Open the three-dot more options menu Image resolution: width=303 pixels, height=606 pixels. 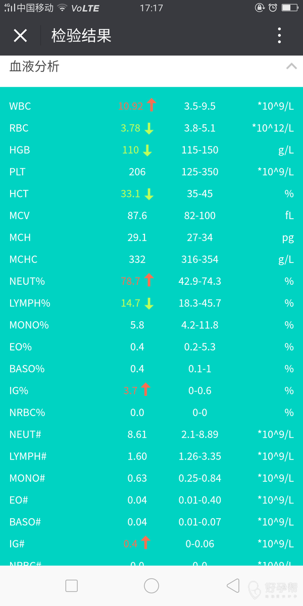279,36
